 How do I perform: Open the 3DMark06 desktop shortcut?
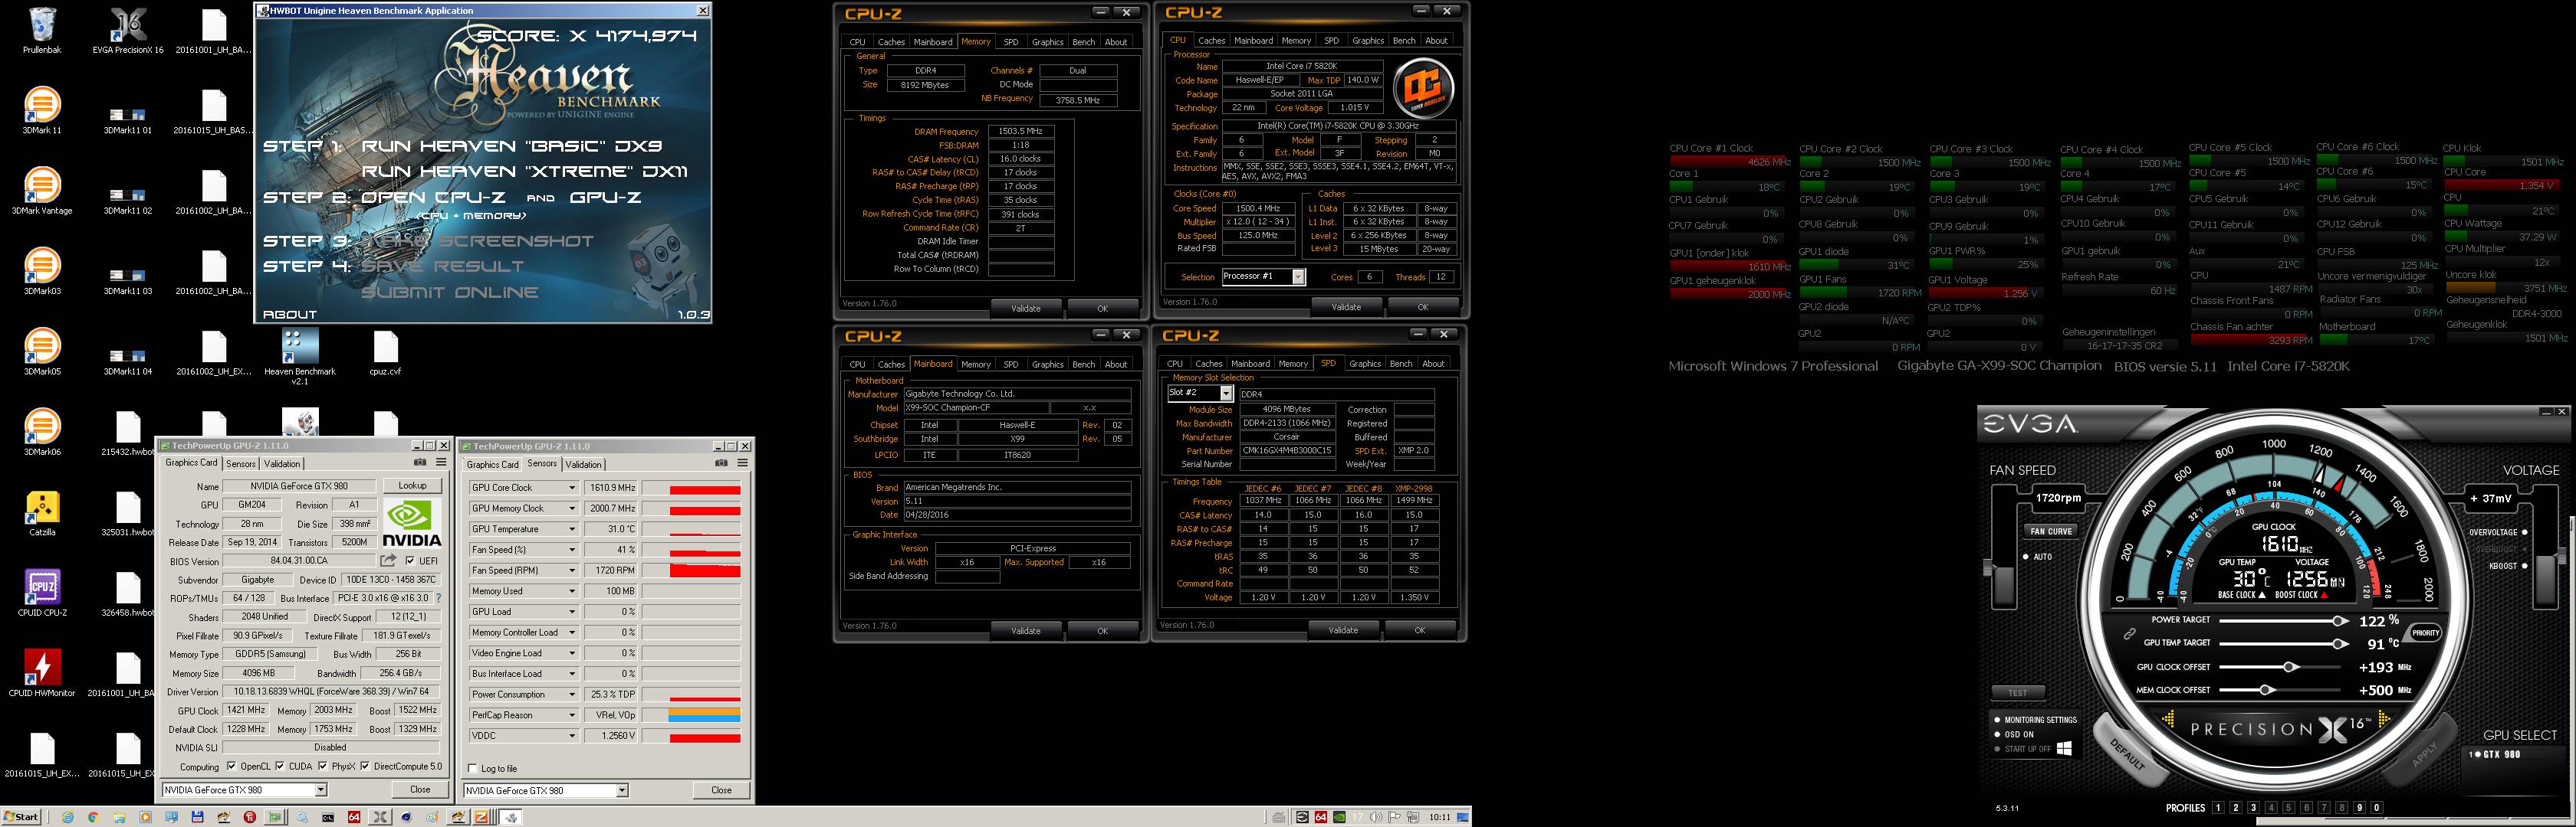(x=42, y=427)
